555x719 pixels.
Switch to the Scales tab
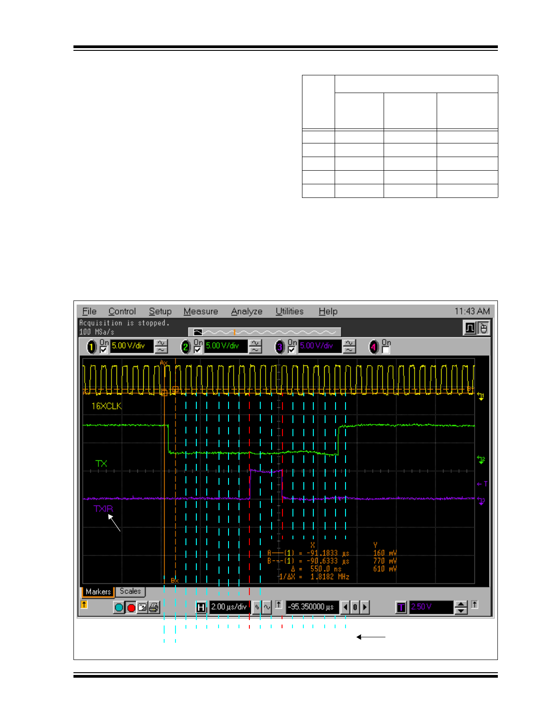tap(130, 591)
